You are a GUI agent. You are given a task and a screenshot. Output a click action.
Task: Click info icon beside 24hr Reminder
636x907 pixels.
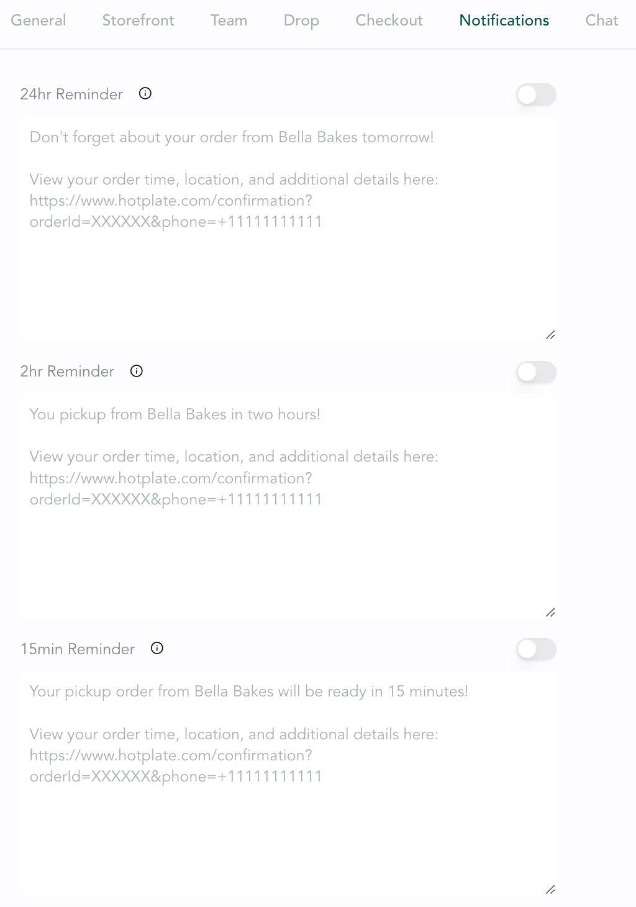pos(145,94)
